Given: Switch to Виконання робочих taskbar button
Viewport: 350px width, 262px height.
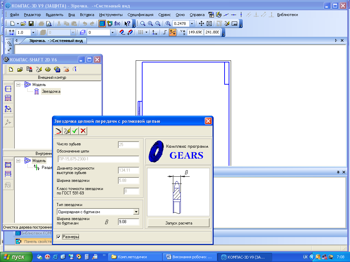Looking at the screenshot, I should tap(190, 257).
